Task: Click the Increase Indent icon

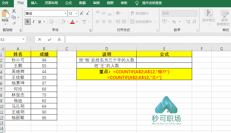Action: point(124,22)
